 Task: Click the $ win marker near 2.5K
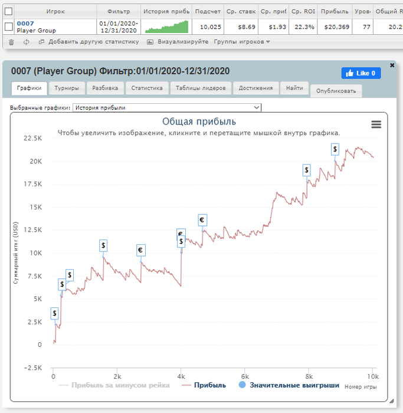[x=54, y=313]
